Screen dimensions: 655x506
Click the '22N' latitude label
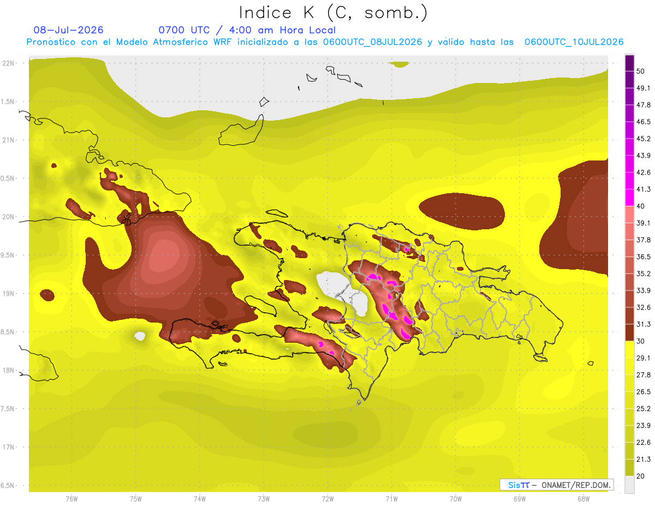9,63
